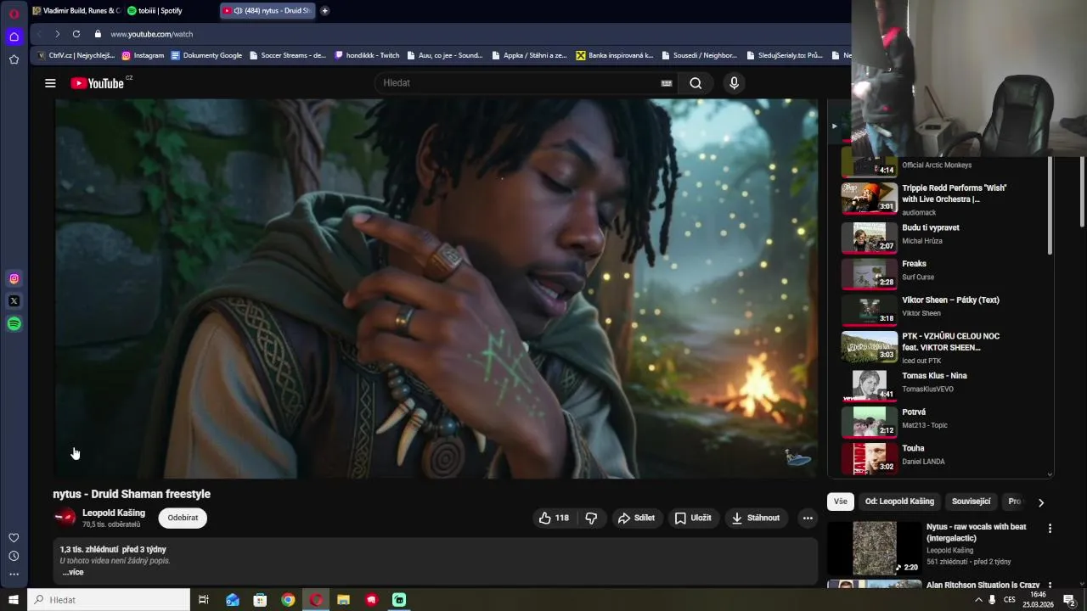Viewport: 1087px width, 611px height.
Task: Dislike the video with thumbs-down icon
Action: (591, 518)
